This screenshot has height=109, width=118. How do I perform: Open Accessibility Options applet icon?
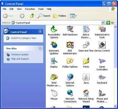point(54,29)
